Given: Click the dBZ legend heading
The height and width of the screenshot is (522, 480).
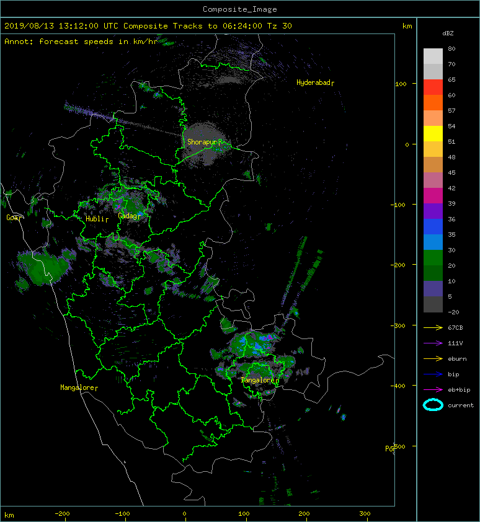Looking at the screenshot, I should click(448, 33).
